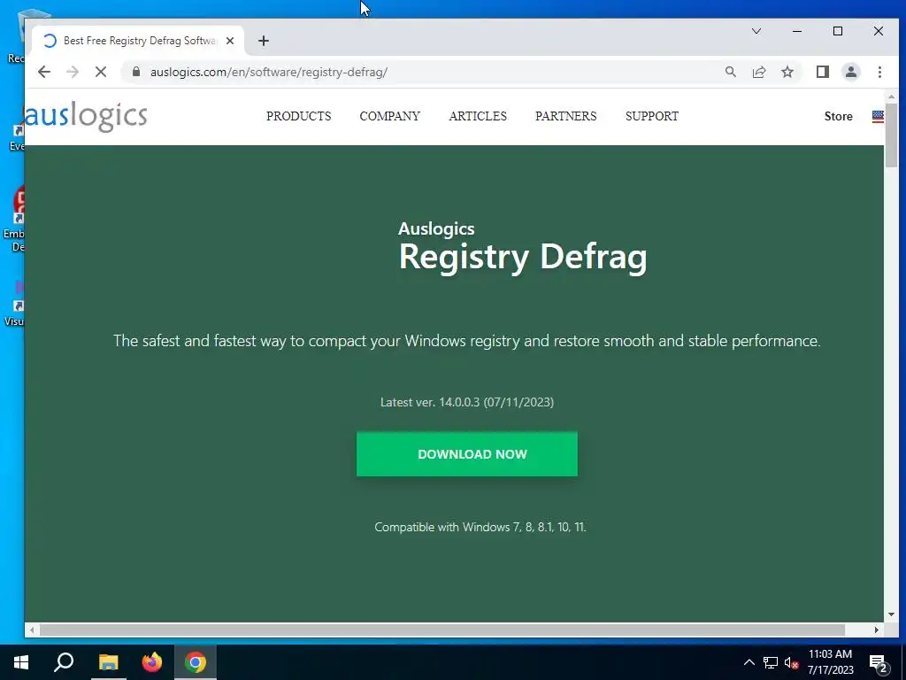Click the horizontal scrollbar thumb
906x680 pixels.
click(442, 630)
